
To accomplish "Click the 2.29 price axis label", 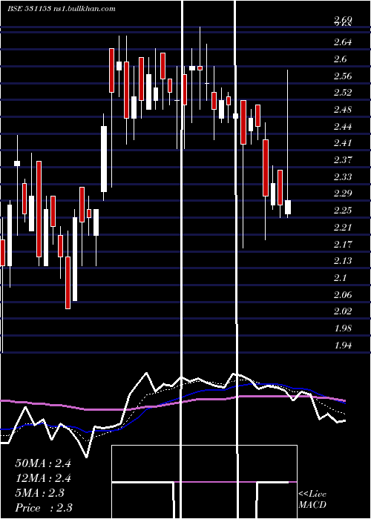I will [x=342, y=194].
